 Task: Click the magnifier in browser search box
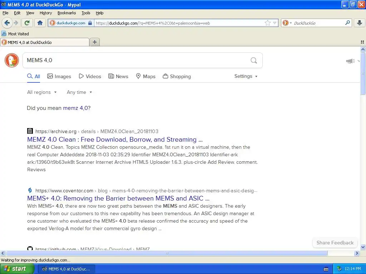[347, 23]
